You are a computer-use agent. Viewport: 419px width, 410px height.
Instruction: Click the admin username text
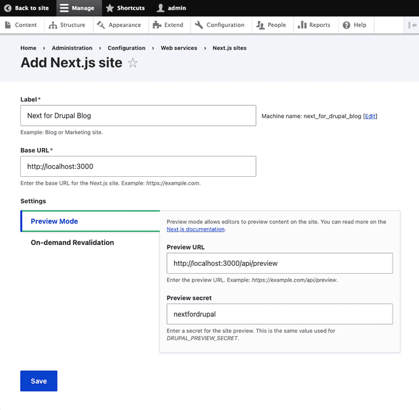[177, 8]
